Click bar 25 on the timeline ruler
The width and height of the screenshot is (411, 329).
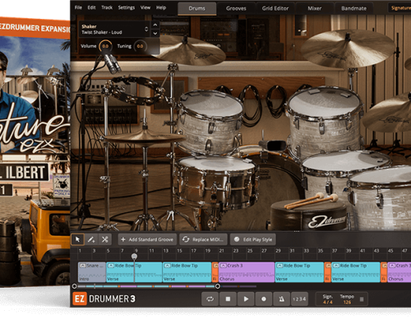[x=250, y=251]
